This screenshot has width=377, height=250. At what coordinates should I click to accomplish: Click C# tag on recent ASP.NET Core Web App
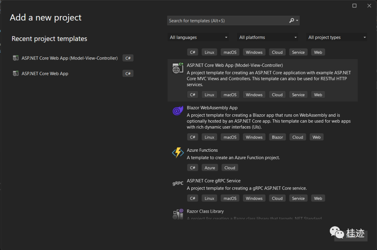point(128,73)
